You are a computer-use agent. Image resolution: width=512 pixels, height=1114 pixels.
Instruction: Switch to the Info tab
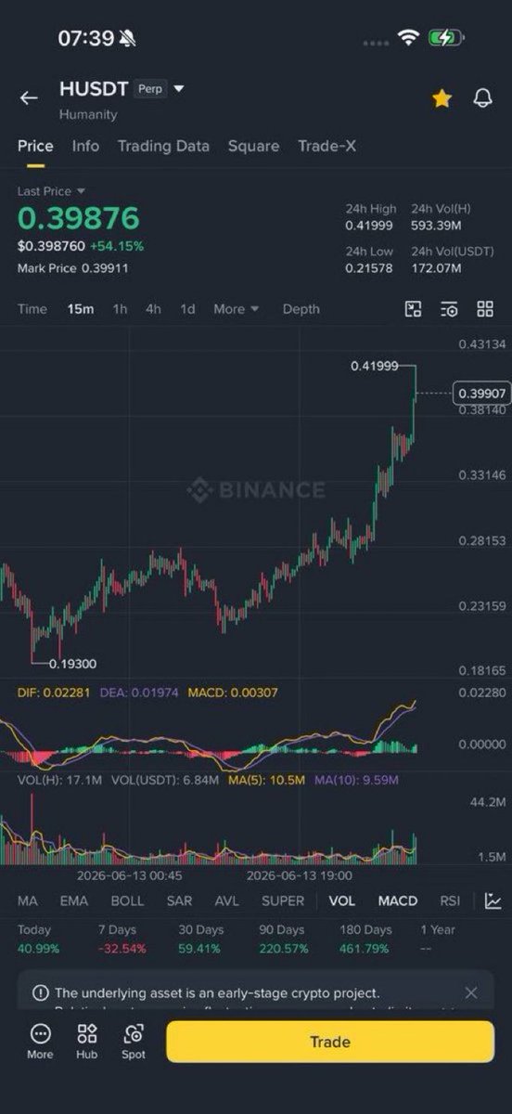pyautogui.click(x=85, y=146)
